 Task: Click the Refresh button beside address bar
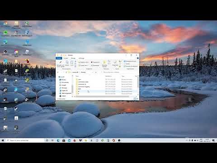[96, 72]
